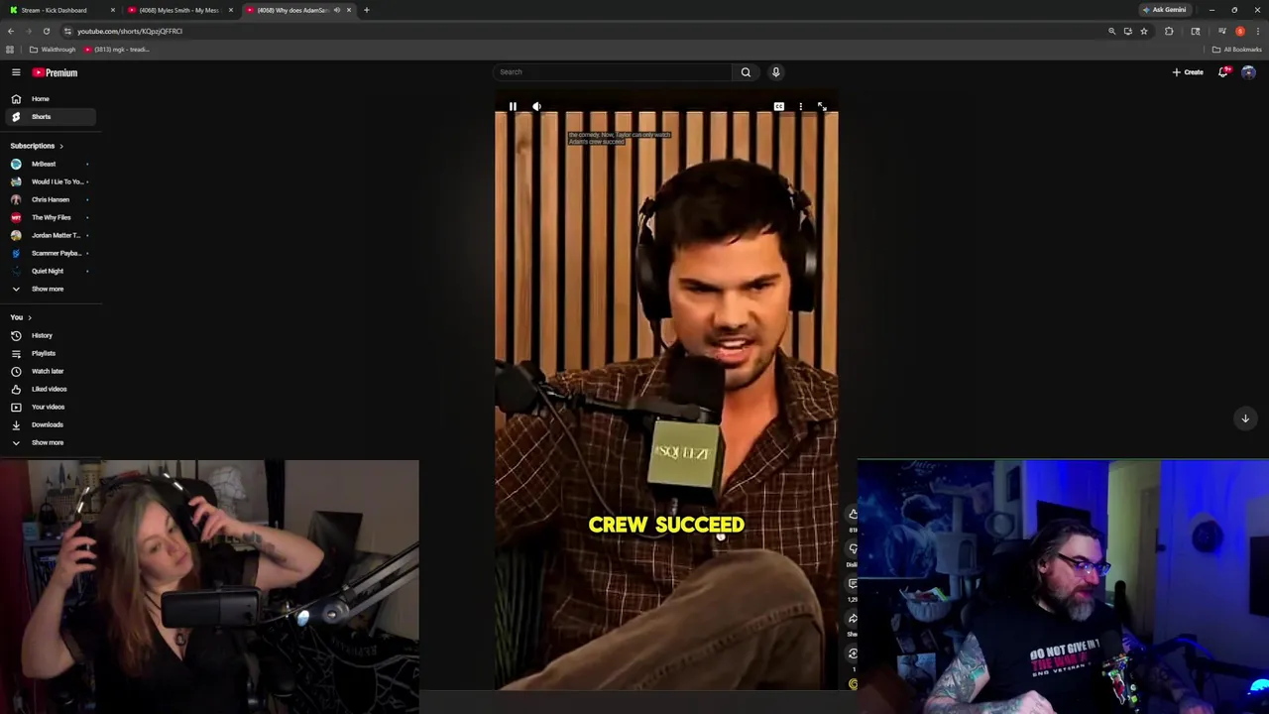Reload the current page
1269x714 pixels.
pos(46,31)
